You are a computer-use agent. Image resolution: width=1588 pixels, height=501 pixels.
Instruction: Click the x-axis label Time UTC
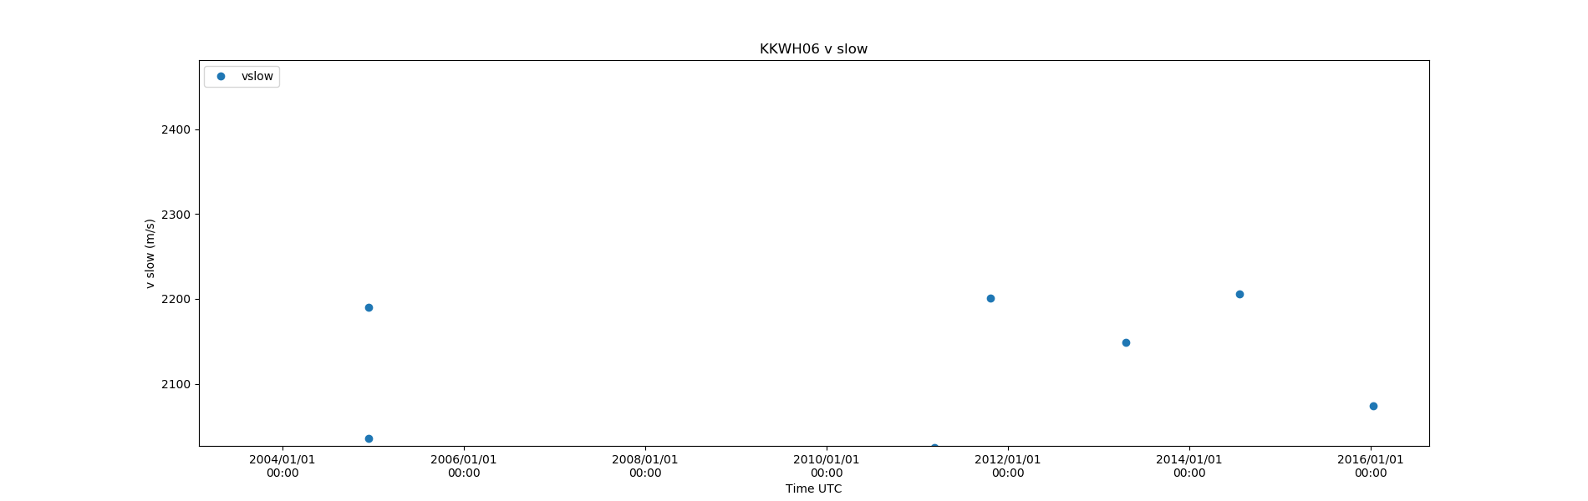(813, 488)
